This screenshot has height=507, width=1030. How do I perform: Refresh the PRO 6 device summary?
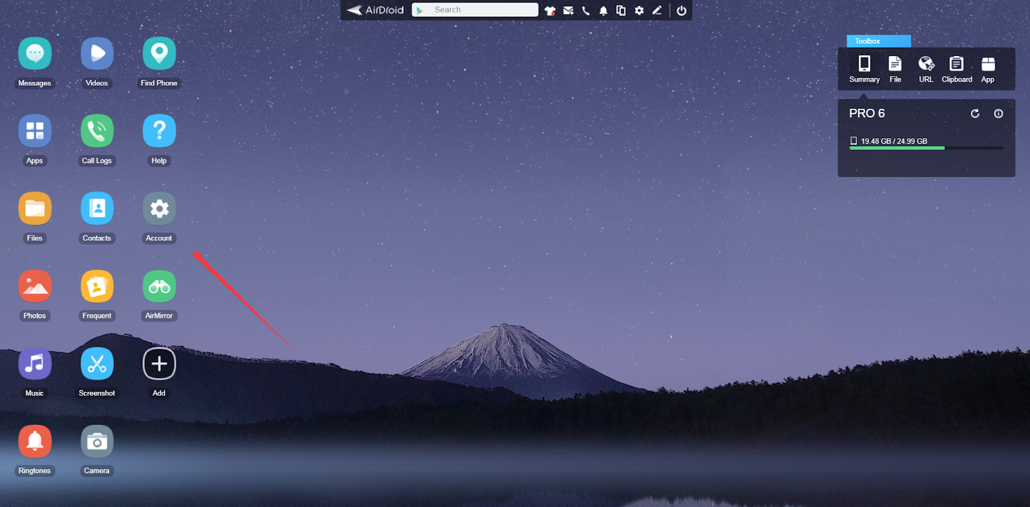click(975, 113)
